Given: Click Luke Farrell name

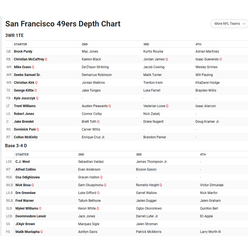Looking at the screenshot, I should pyautogui.click(x=152, y=90).
